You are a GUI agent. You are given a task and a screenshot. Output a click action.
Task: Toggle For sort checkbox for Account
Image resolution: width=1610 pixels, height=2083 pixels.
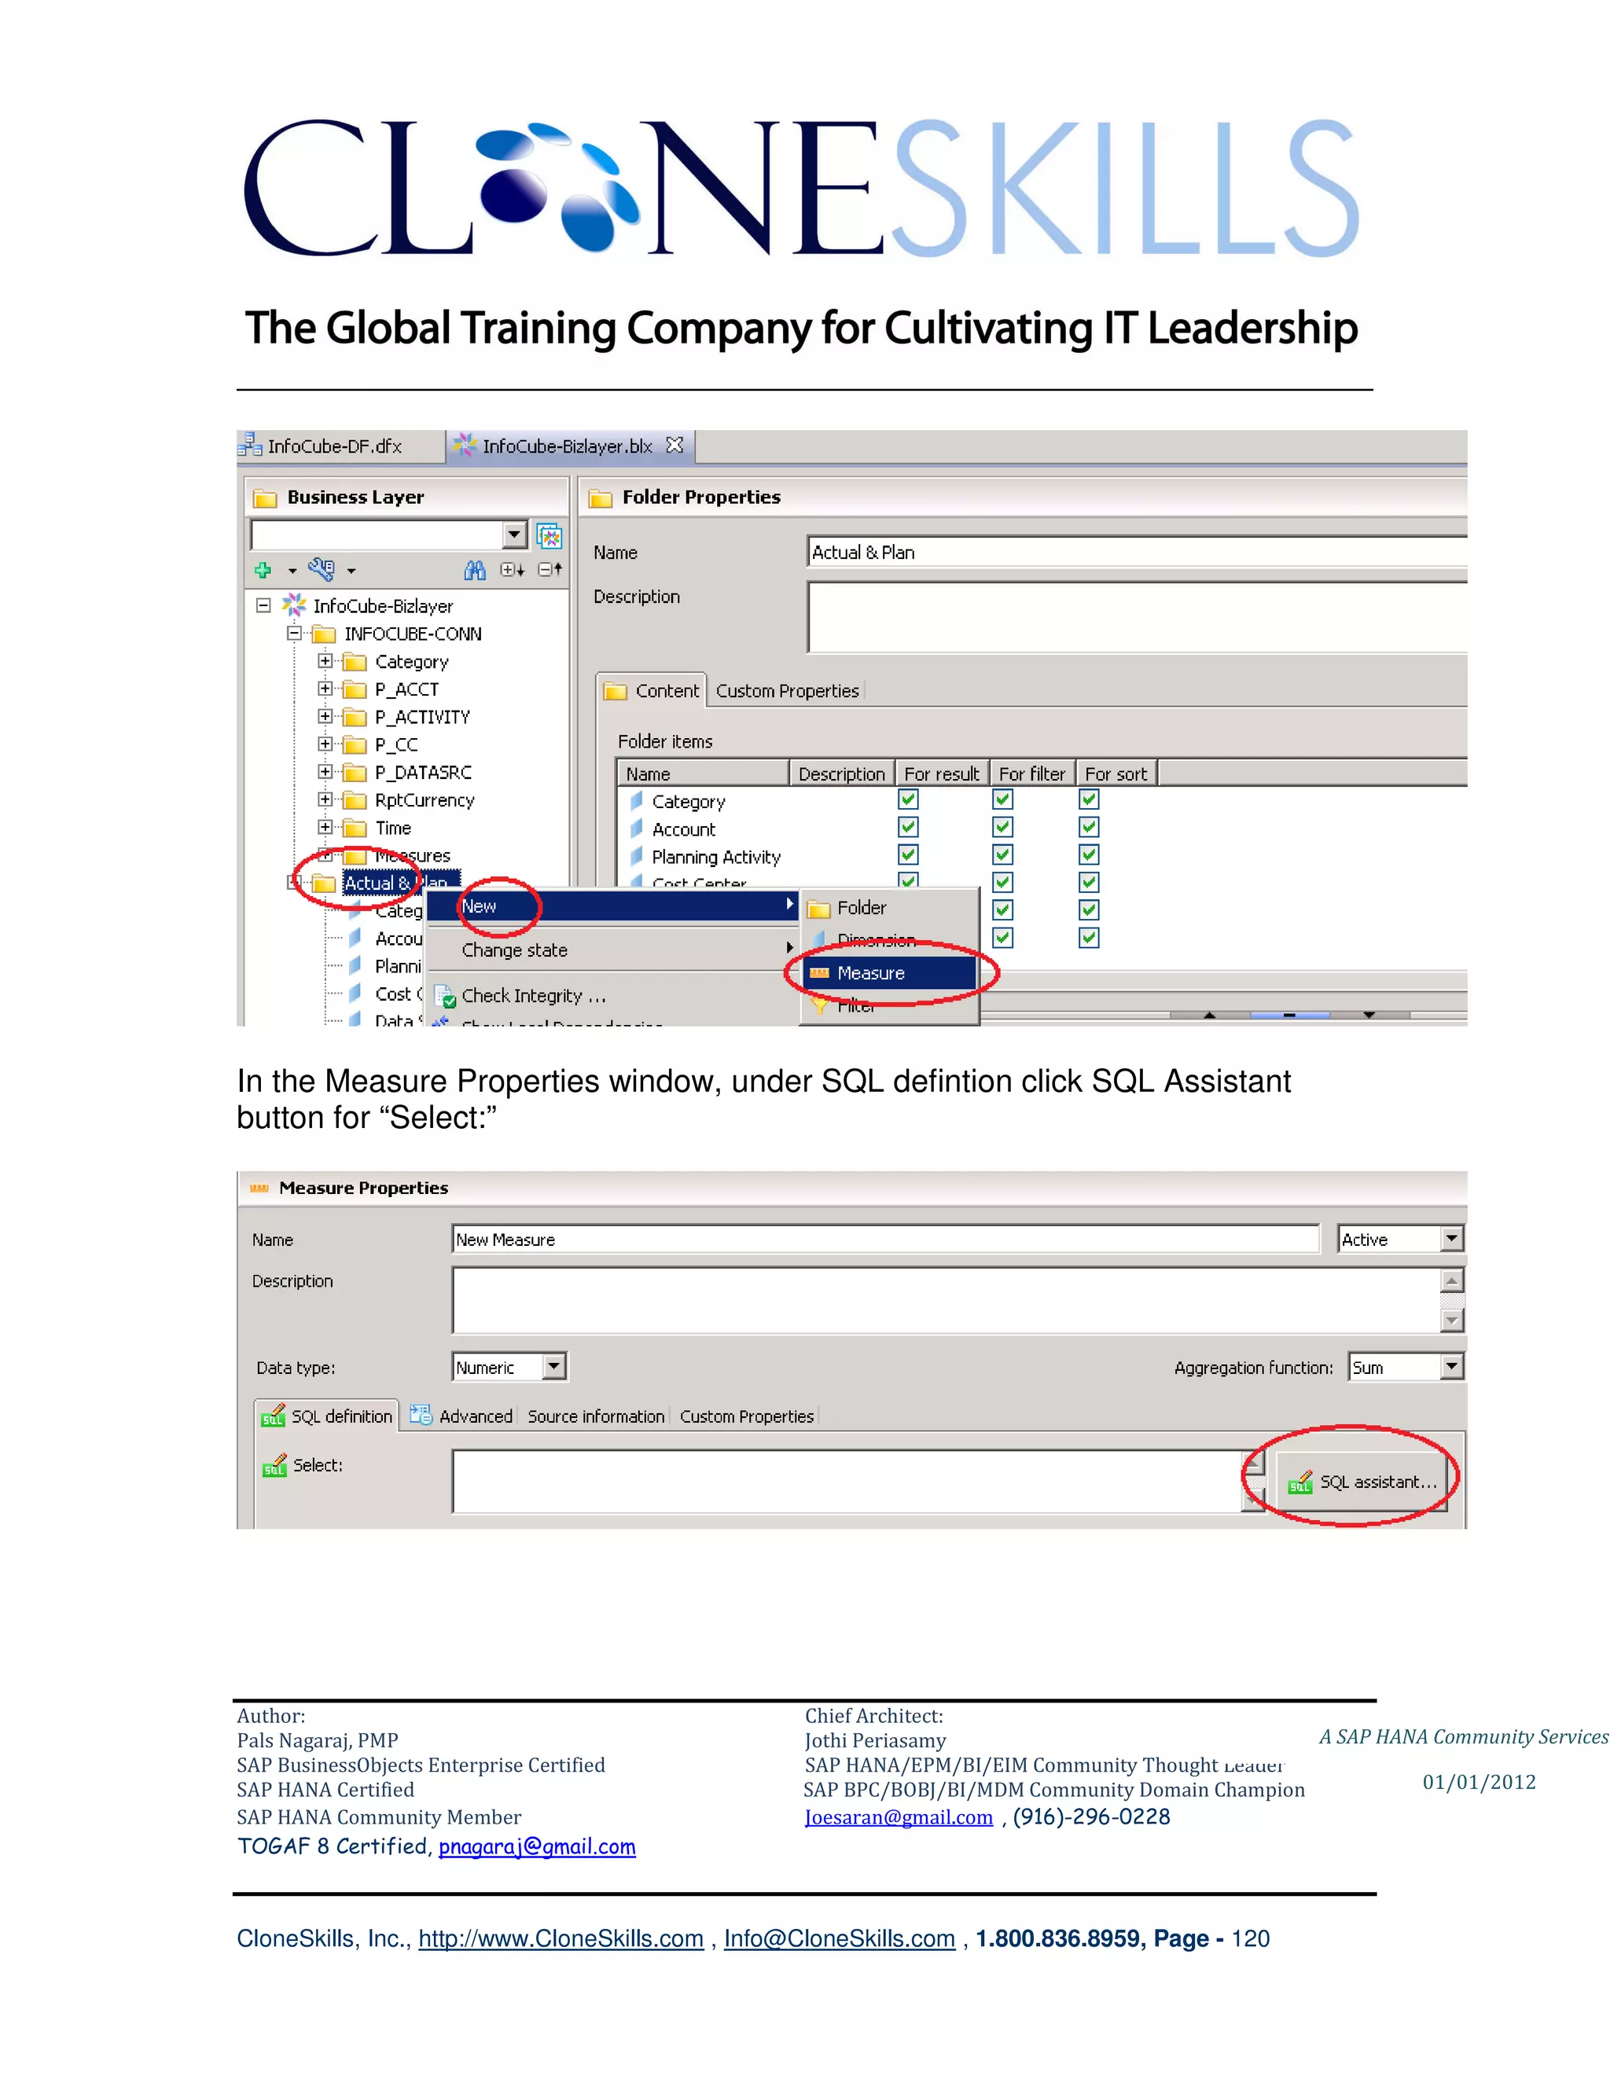tap(1088, 827)
